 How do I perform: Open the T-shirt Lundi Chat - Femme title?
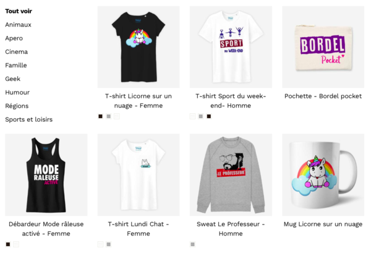pyautogui.click(x=139, y=229)
